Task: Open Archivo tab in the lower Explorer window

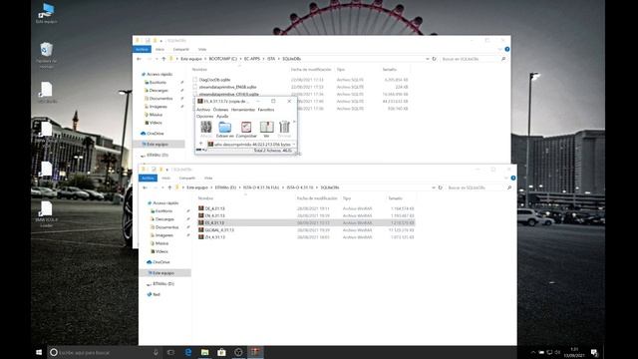Action: pyautogui.click(x=148, y=178)
